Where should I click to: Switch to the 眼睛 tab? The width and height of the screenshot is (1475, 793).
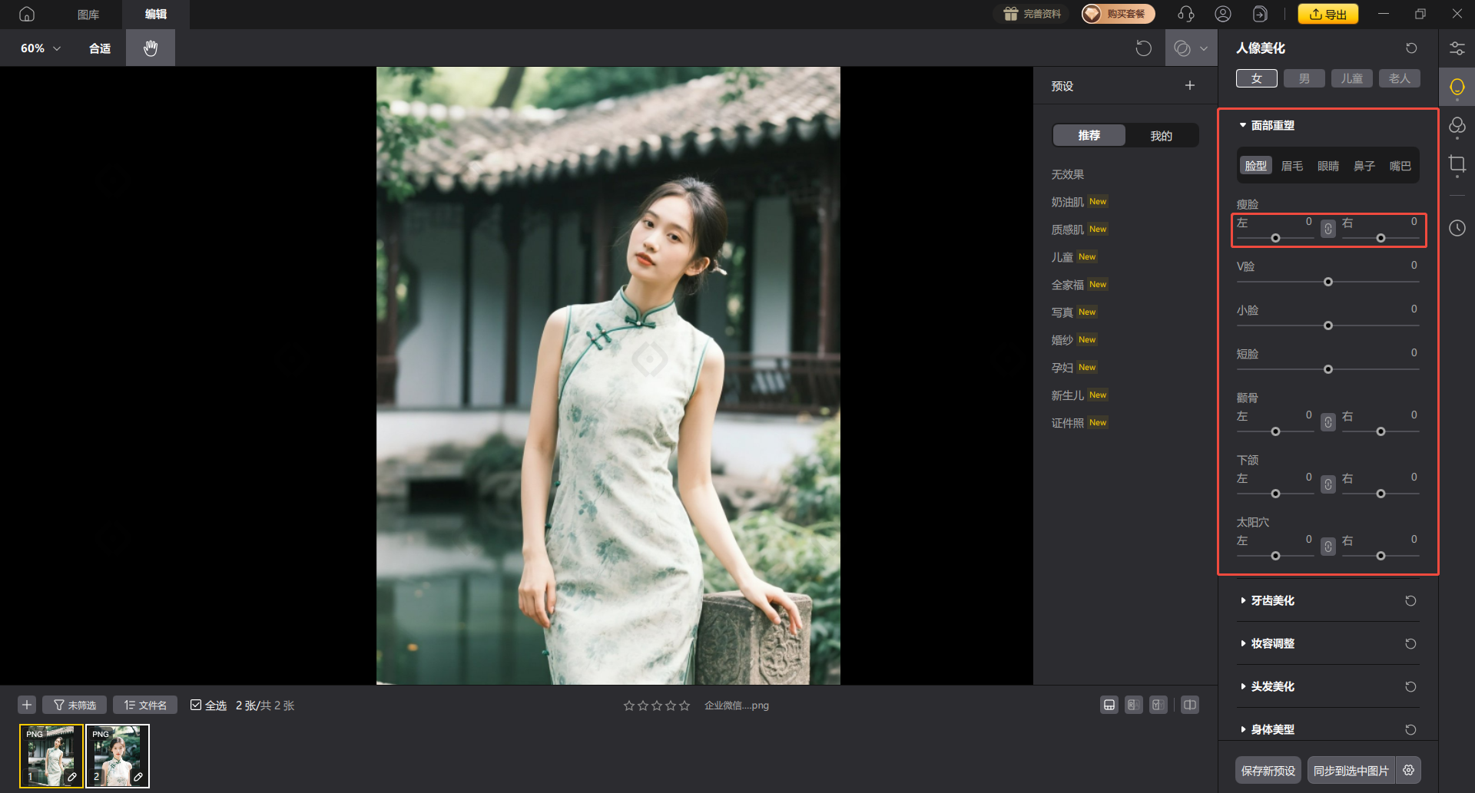1327,166
